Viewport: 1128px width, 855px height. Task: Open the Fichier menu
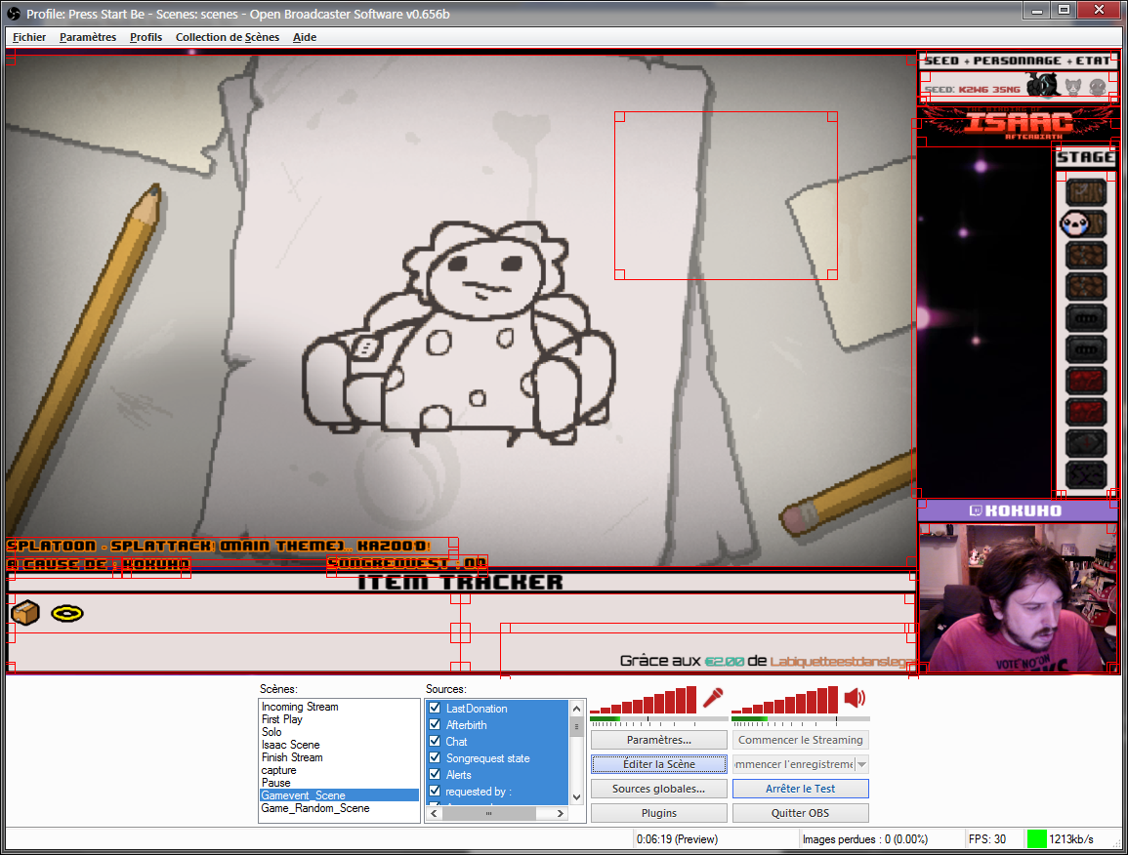point(29,37)
